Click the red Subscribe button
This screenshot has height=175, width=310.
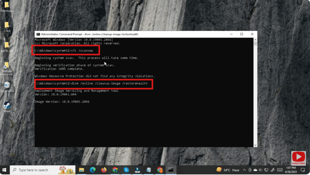point(298,157)
